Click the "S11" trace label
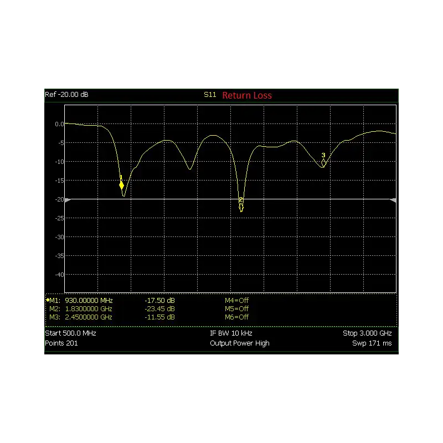Image resolution: width=443 pixels, height=443 pixels. pyautogui.click(x=210, y=95)
